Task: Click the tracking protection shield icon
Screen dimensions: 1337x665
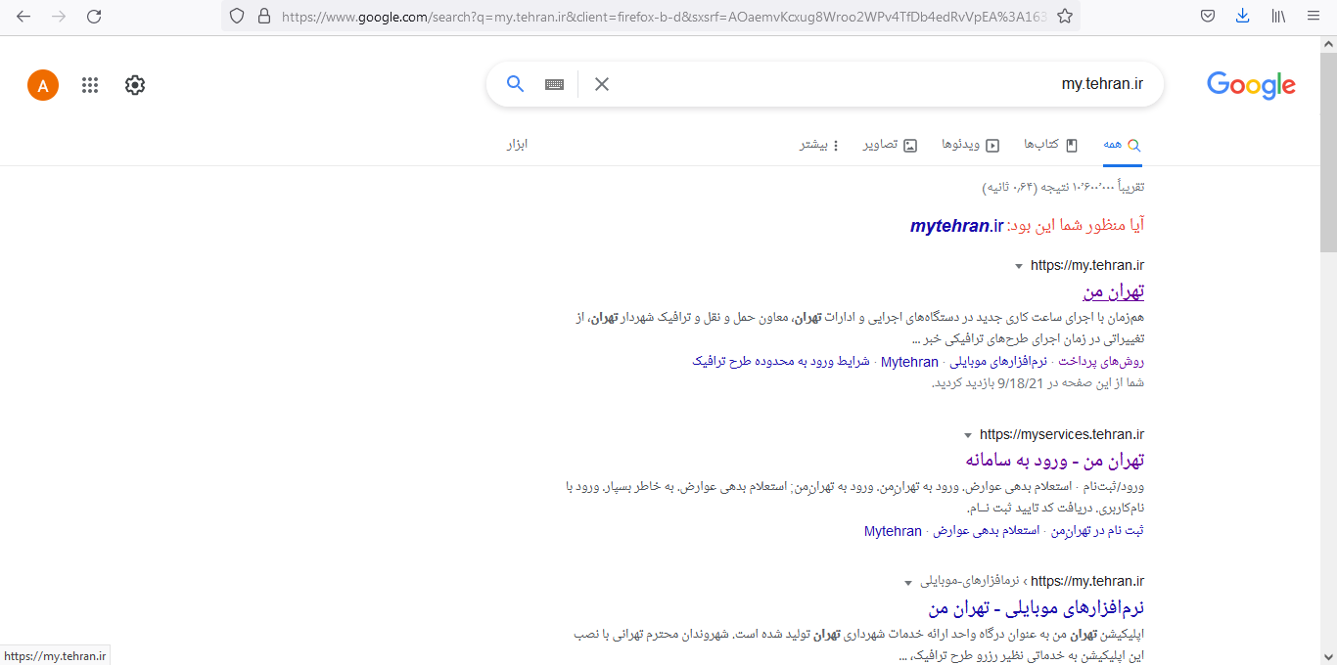Action: 236,16
